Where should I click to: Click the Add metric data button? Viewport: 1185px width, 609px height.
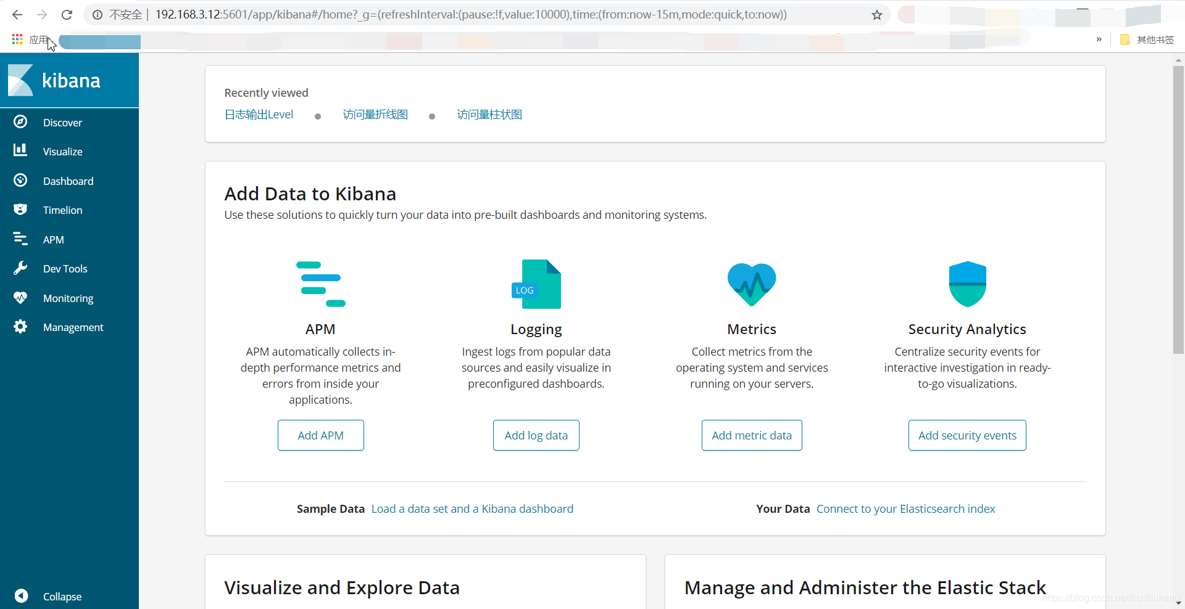(752, 435)
